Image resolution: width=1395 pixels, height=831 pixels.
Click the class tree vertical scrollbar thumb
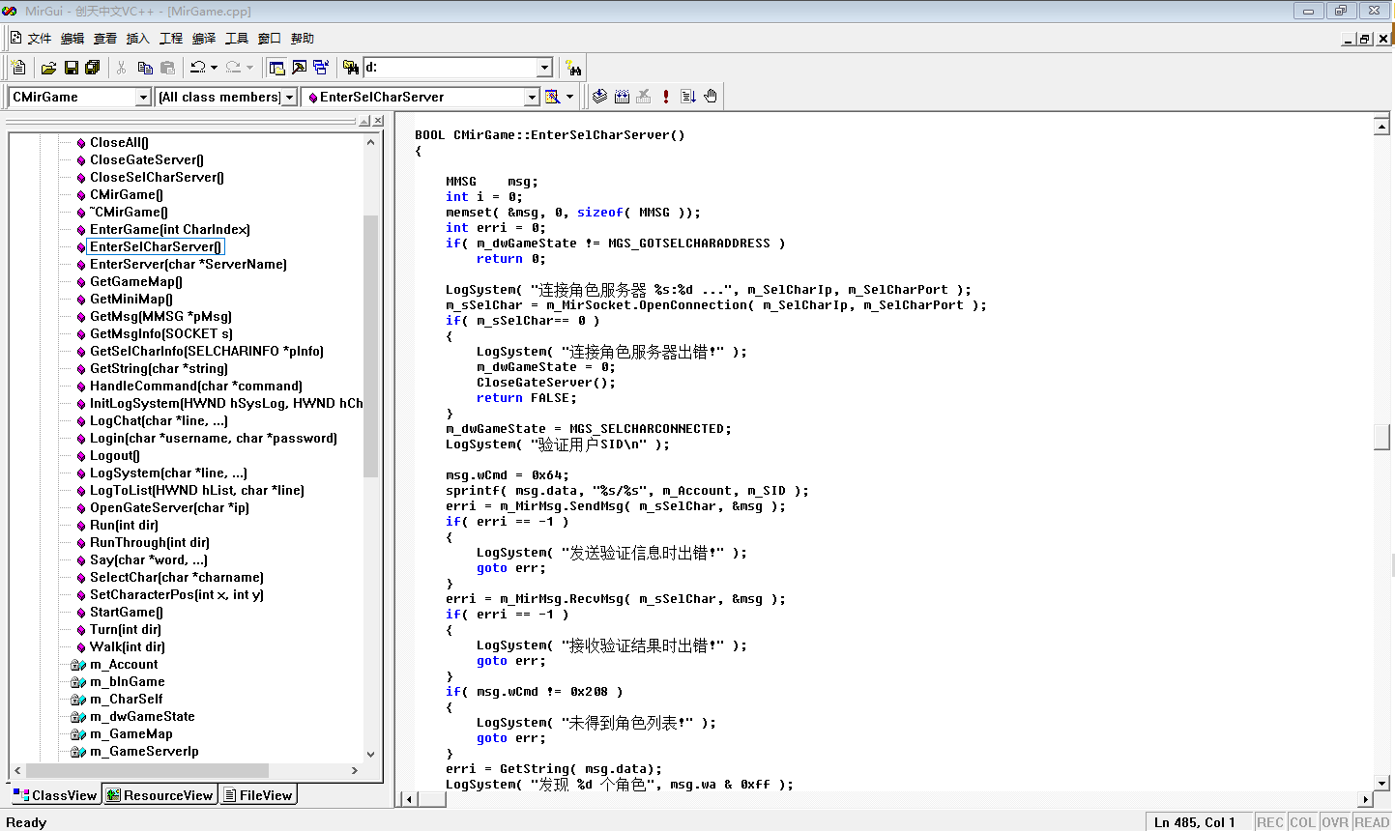pos(370,346)
